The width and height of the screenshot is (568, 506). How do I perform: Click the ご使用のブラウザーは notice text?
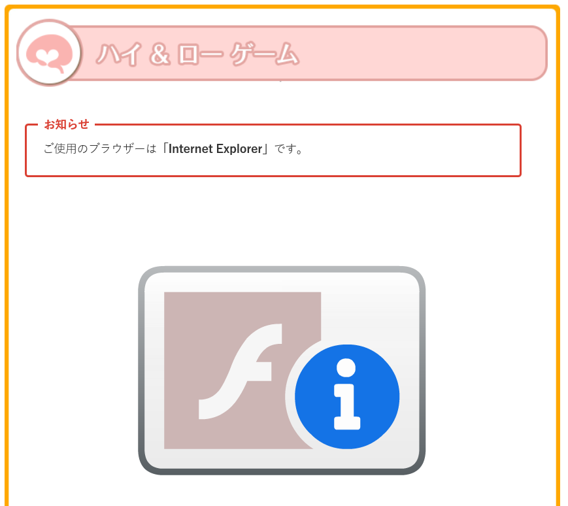pyautogui.click(x=100, y=149)
